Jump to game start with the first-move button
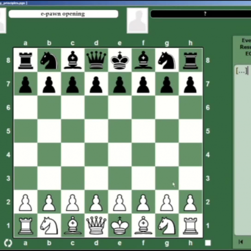This screenshot has height=251, width=251. click(x=241, y=242)
